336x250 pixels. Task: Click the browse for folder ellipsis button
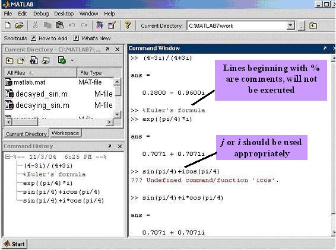point(302,26)
